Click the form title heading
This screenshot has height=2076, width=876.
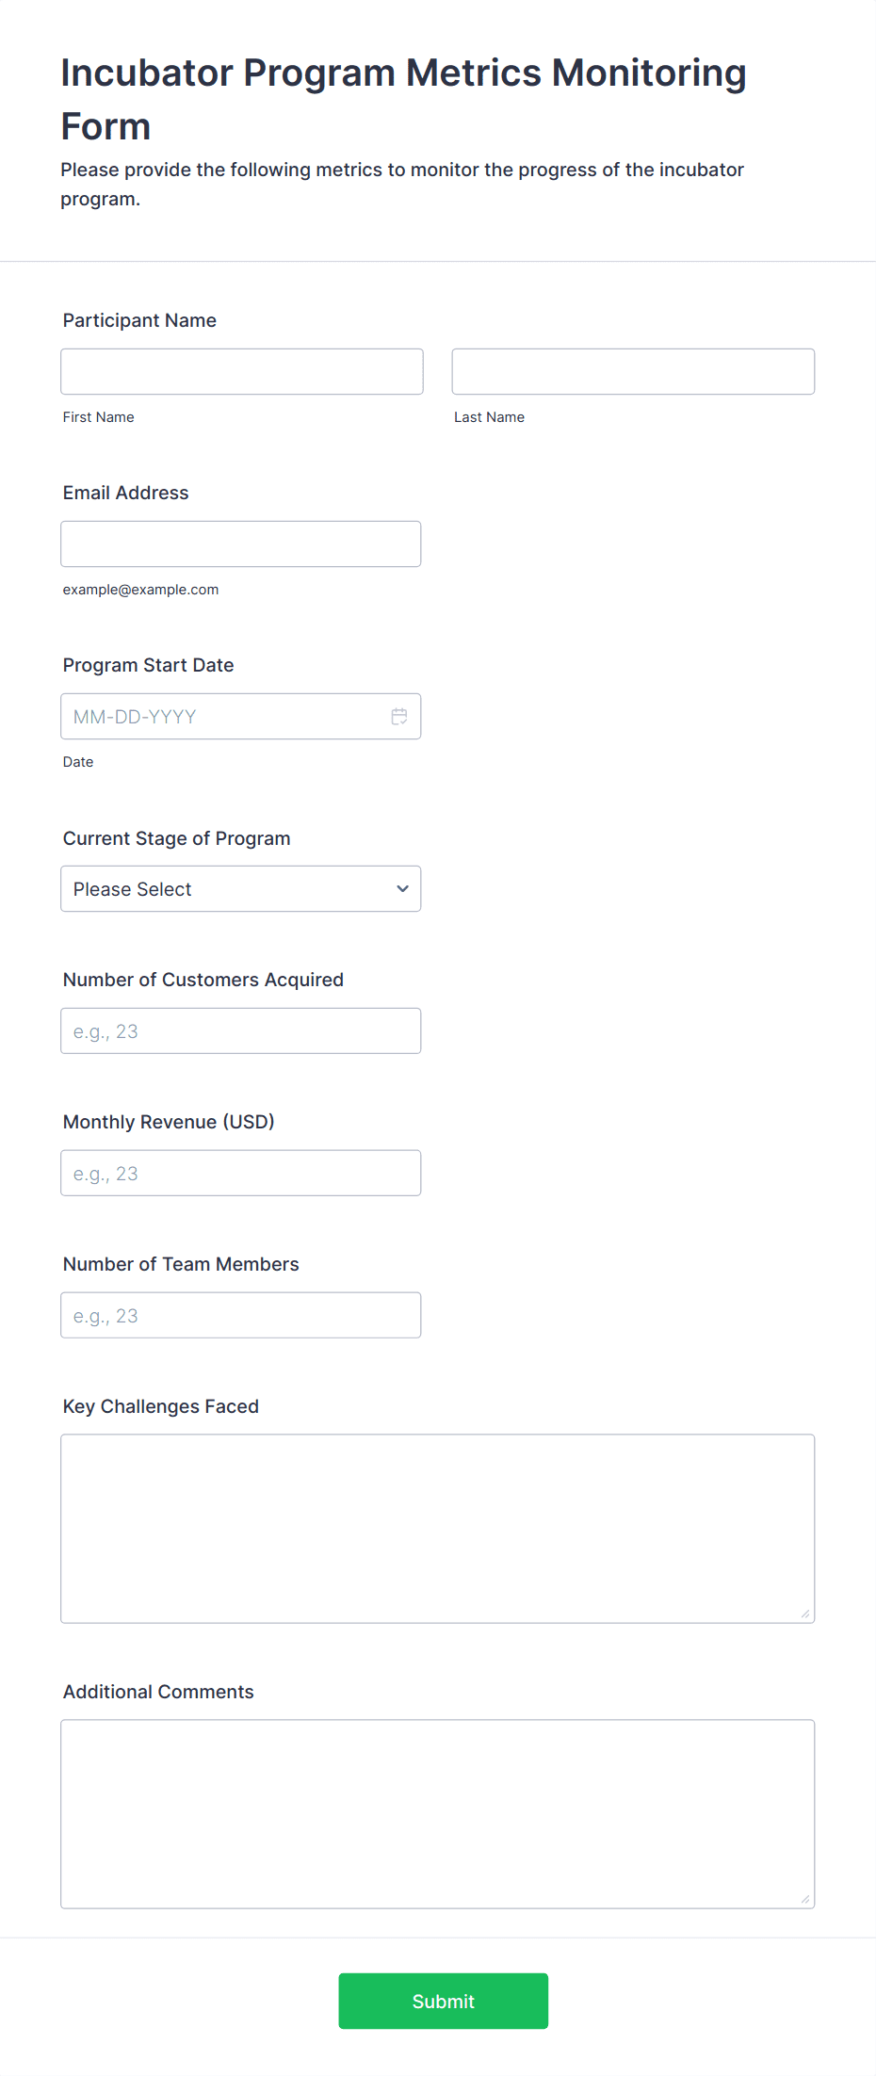403,99
